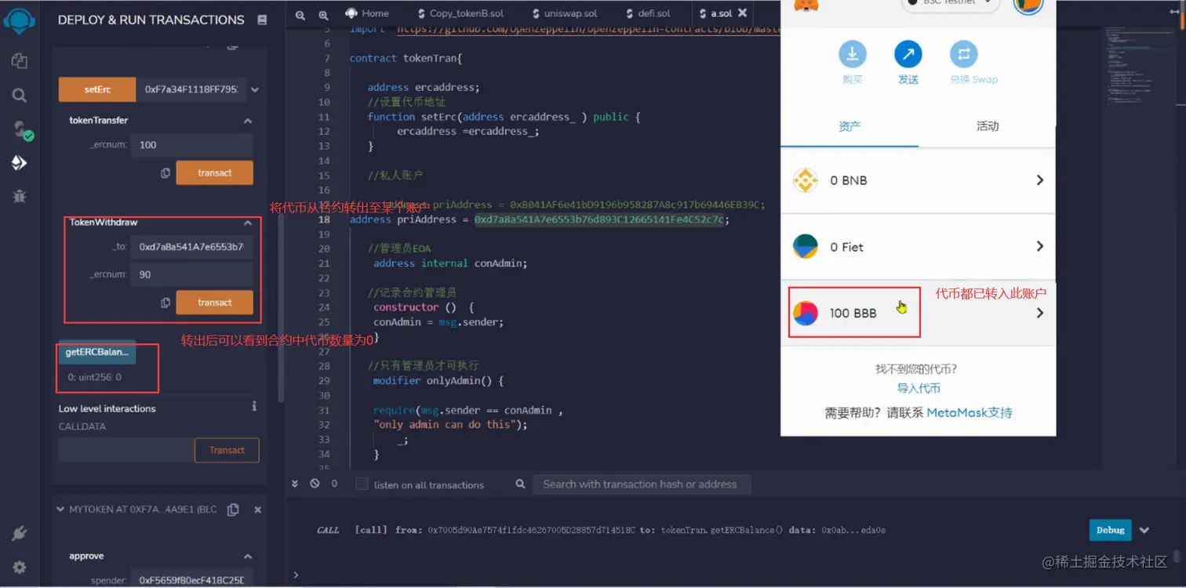The width and height of the screenshot is (1186, 588).
Task: Click the MetaMask fox logo
Action: (806, 5)
